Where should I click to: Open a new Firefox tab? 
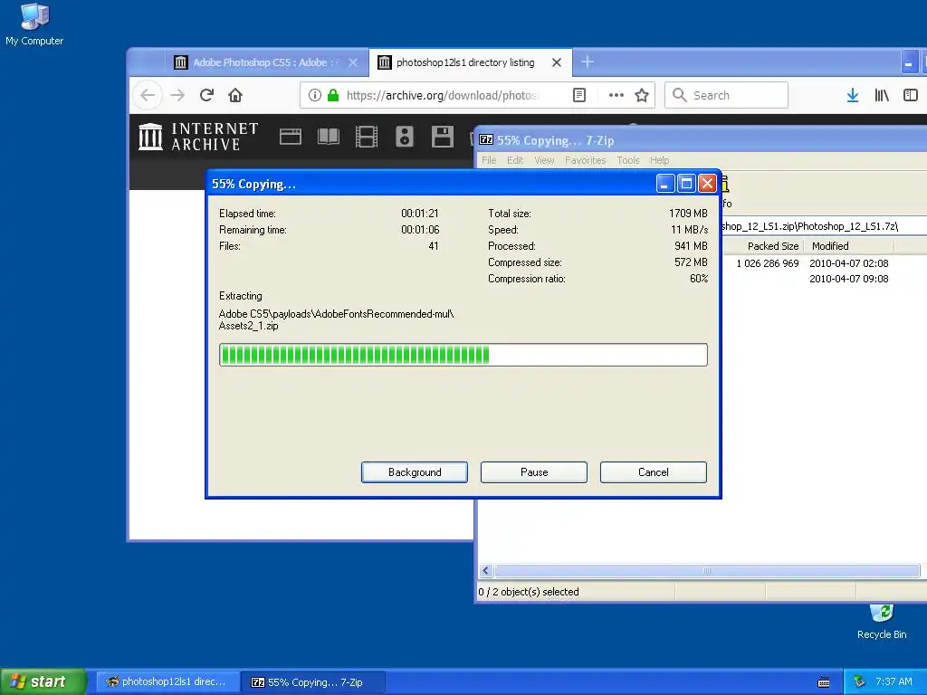point(587,62)
